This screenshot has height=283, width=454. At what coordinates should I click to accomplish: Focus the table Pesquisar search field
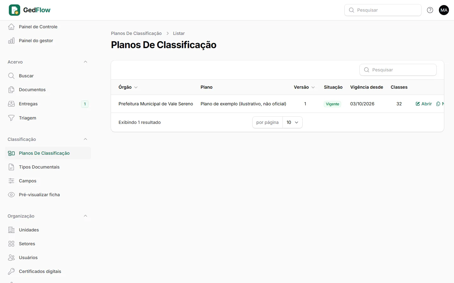(398, 70)
